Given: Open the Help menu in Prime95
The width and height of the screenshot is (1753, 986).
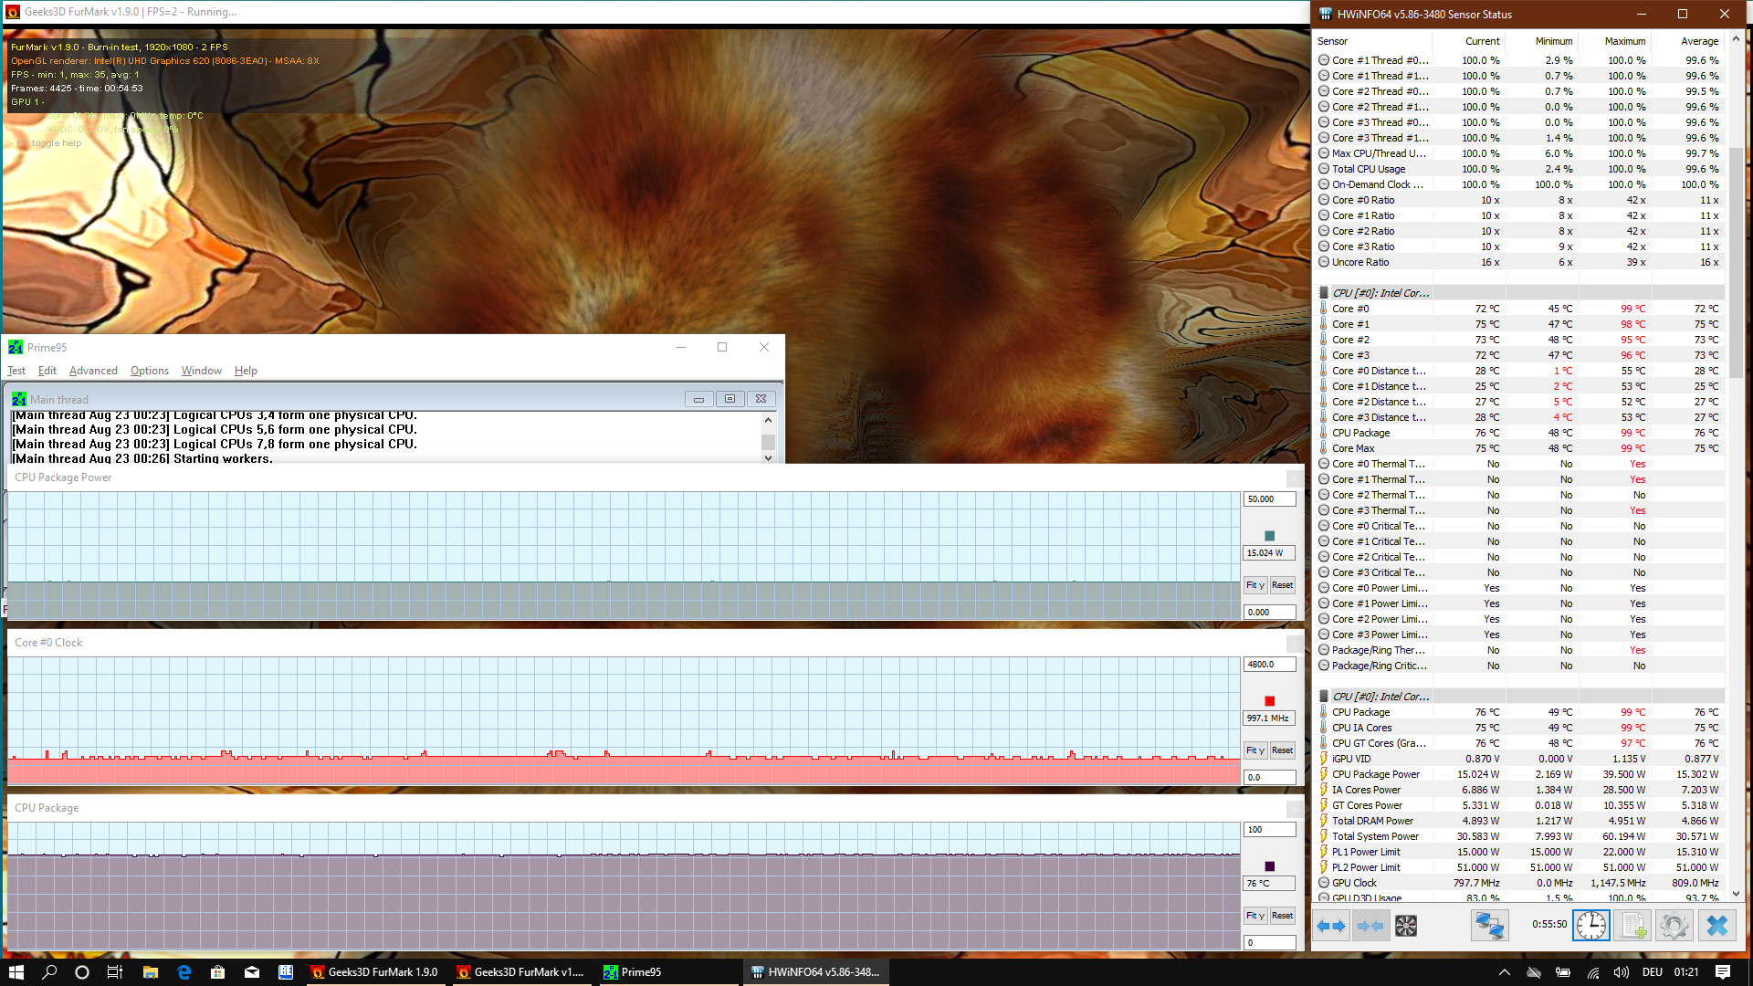Looking at the screenshot, I should [x=246, y=371].
